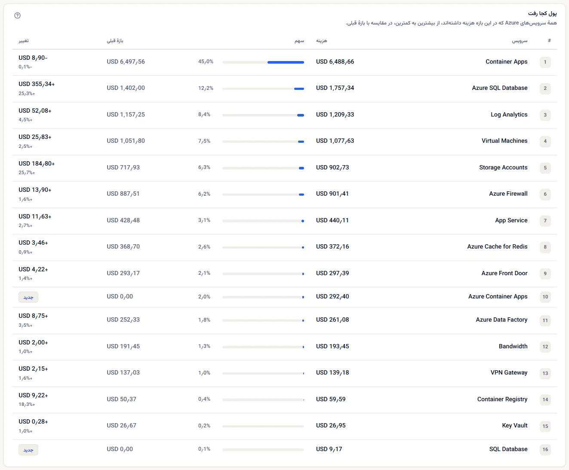
Task: Select the Key Vault service name
Action: tap(515, 425)
